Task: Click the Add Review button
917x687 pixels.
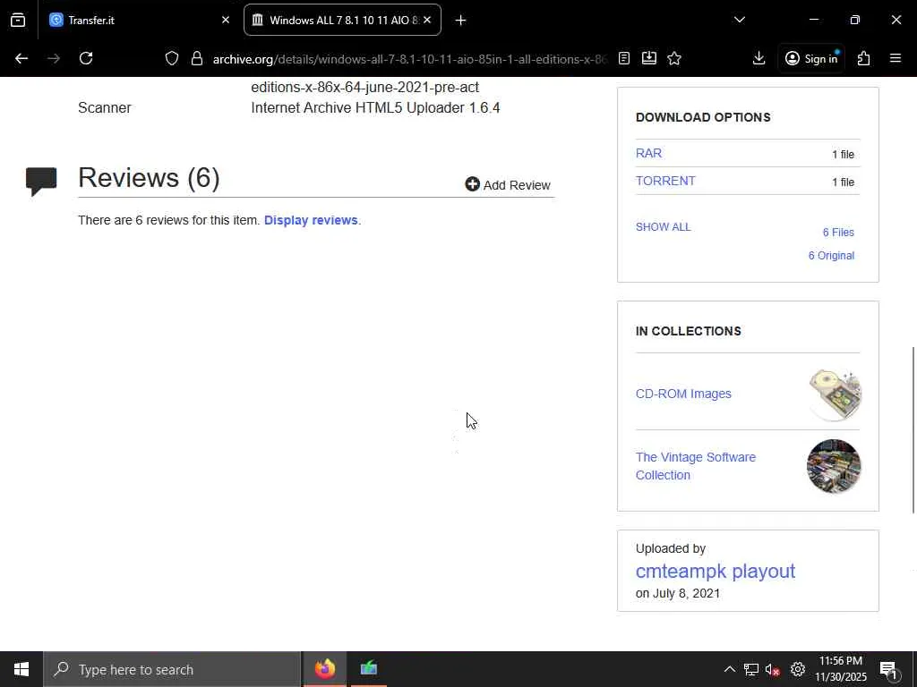Action: (508, 184)
